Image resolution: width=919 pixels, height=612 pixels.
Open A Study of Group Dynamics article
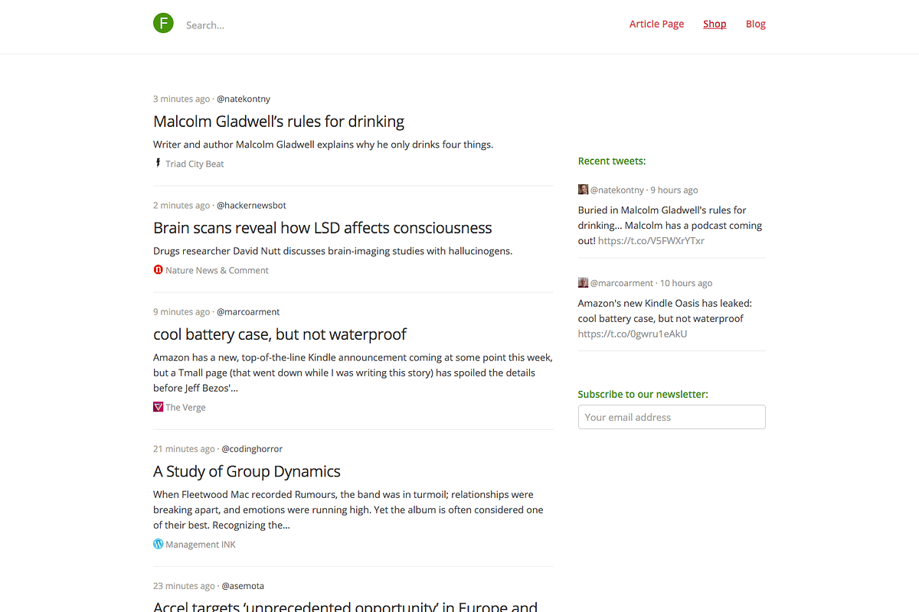click(247, 471)
